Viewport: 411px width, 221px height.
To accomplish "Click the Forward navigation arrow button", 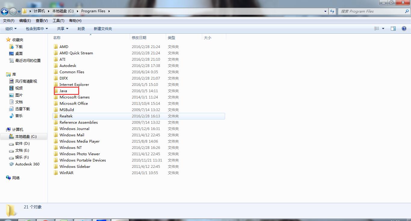I will point(13,11).
